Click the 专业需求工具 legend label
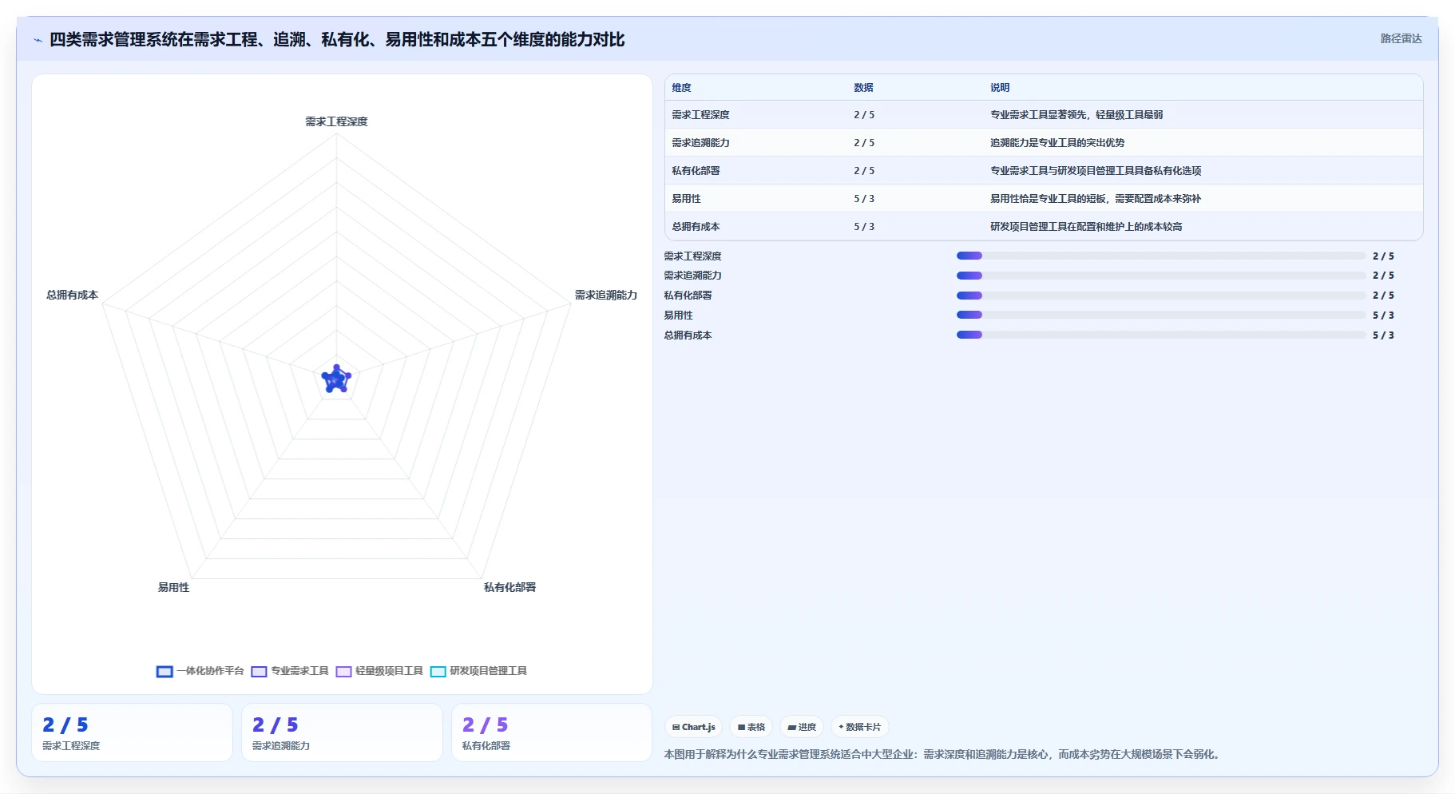The height and width of the screenshot is (794, 1455). 299,671
